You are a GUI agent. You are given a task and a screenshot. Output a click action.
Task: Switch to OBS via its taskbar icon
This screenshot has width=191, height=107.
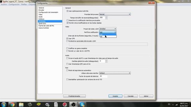(73, 104)
